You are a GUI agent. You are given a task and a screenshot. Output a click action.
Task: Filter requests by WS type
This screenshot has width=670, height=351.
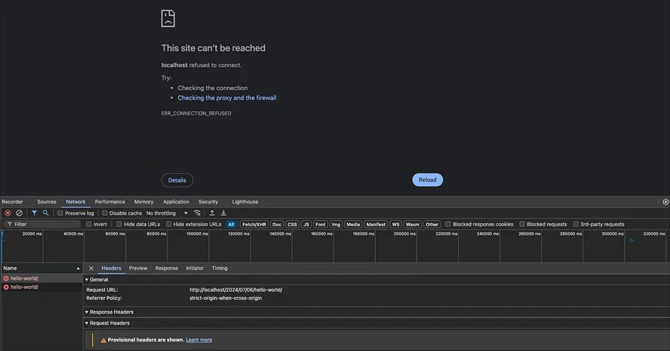[396, 224]
